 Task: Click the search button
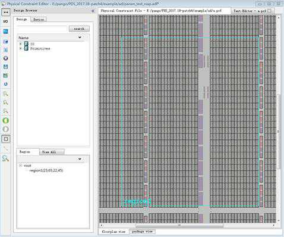79,29
